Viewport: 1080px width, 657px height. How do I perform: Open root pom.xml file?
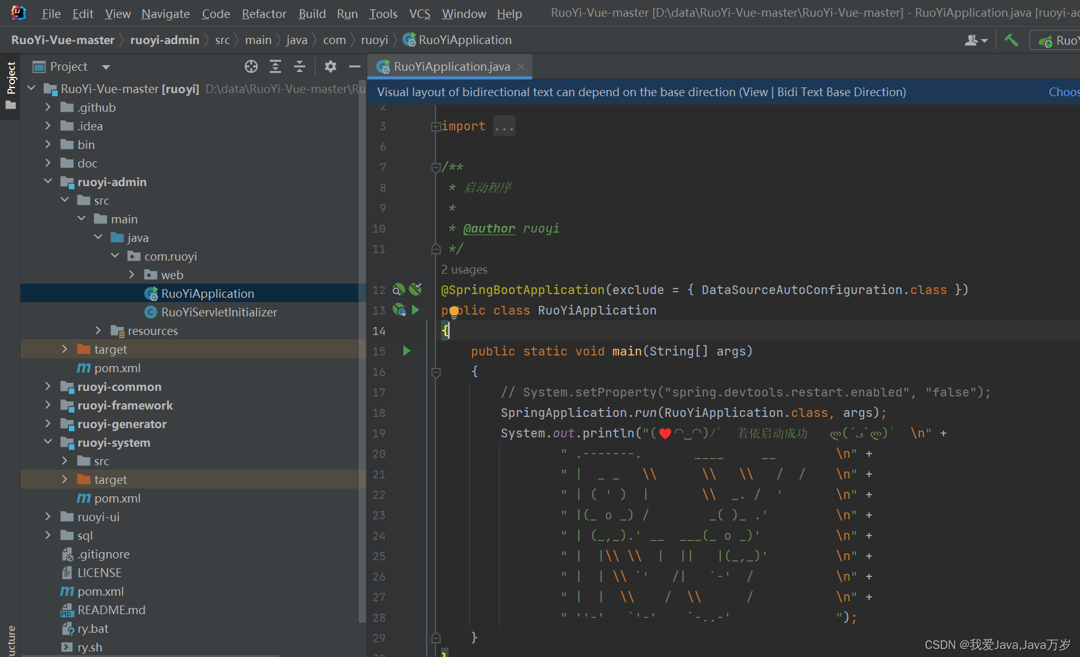pyautogui.click(x=100, y=591)
